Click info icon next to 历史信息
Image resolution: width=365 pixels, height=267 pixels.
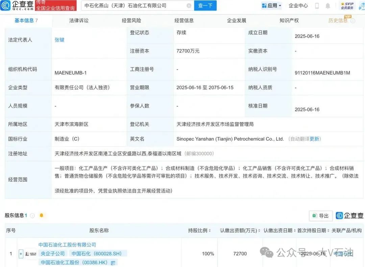click(353, 21)
